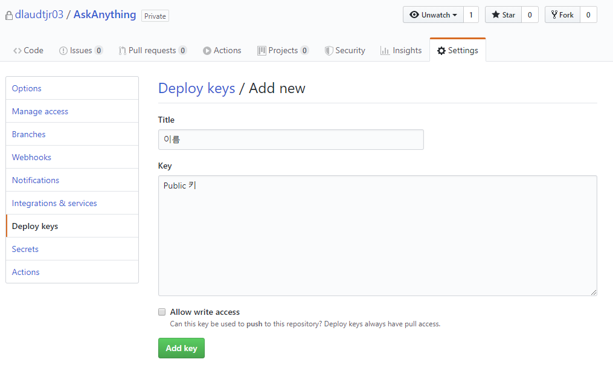
Task: Click the Projects count badge 0
Action: (x=304, y=51)
